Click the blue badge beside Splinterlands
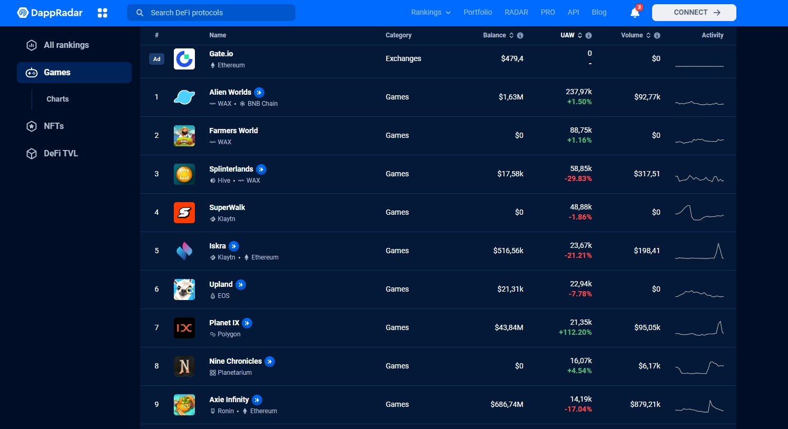 click(x=261, y=169)
